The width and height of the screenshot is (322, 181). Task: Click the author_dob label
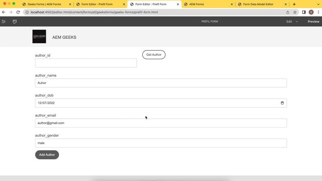tap(44, 96)
